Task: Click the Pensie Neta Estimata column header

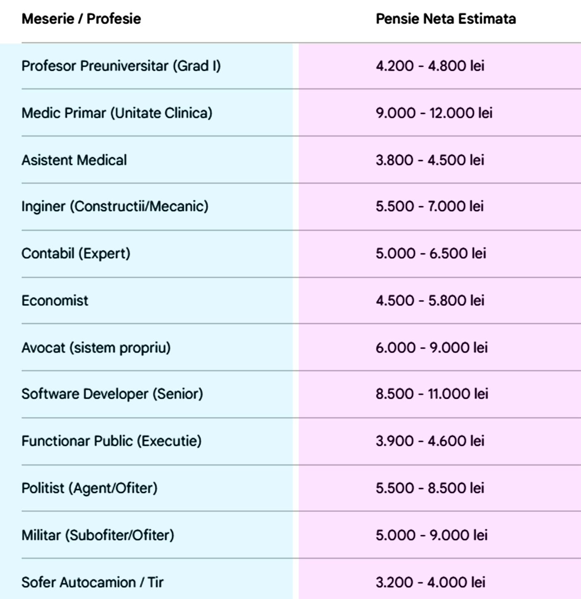Action: pos(445,19)
